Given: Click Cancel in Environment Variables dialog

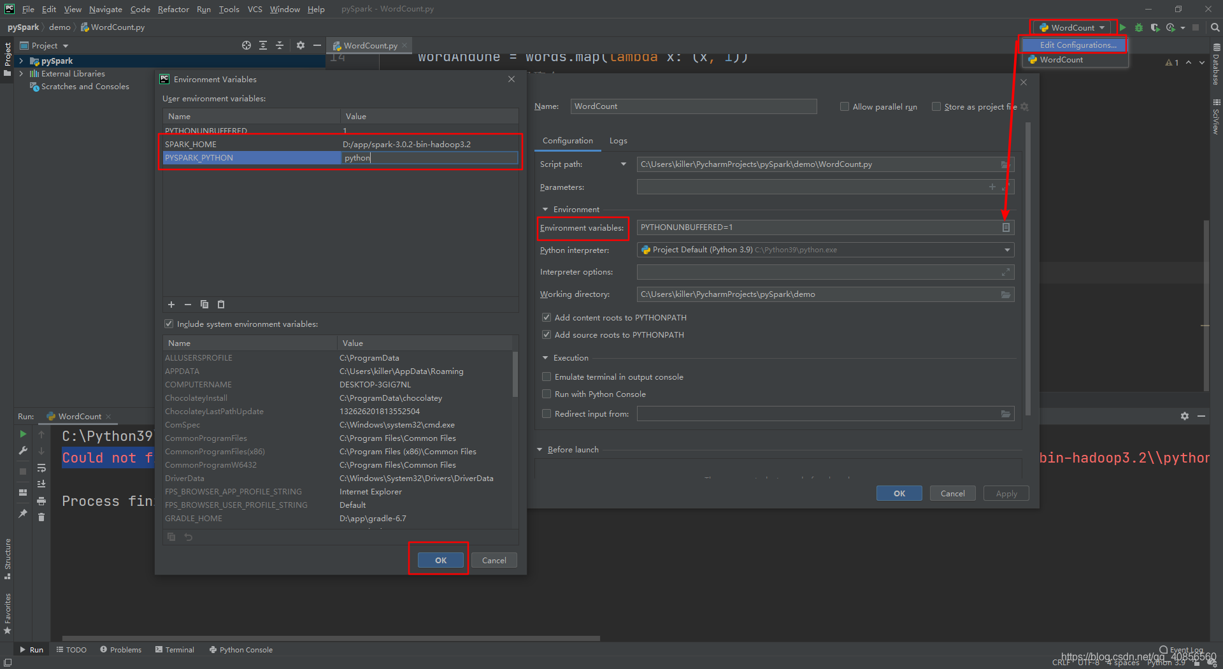Looking at the screenshot, I should [494, 560].
